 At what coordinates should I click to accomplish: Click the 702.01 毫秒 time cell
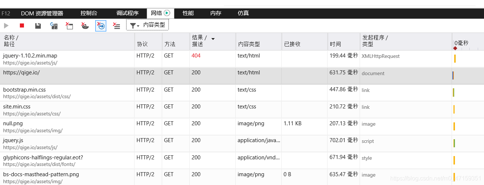344,140
